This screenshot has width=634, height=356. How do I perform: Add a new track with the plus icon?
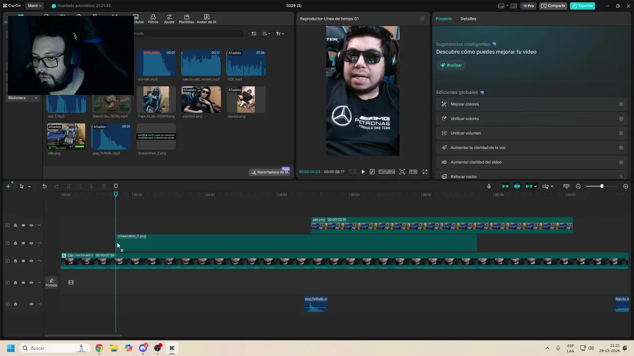point(8,186)
